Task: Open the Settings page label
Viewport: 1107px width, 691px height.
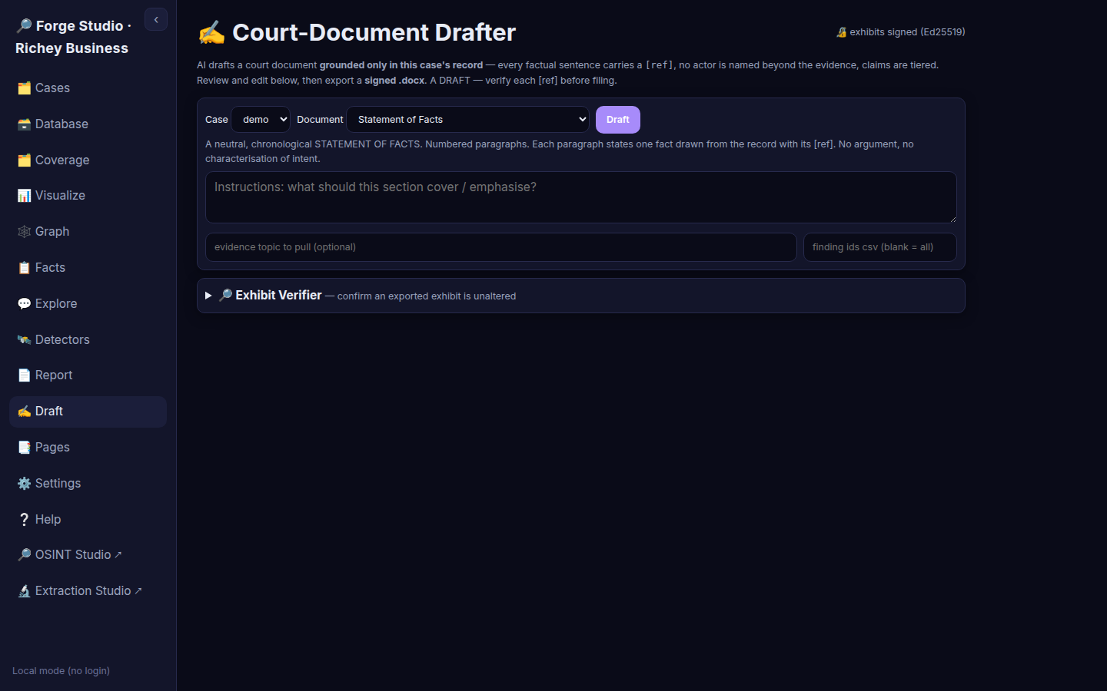Action: pyautogui.click(x=58, y=484)
